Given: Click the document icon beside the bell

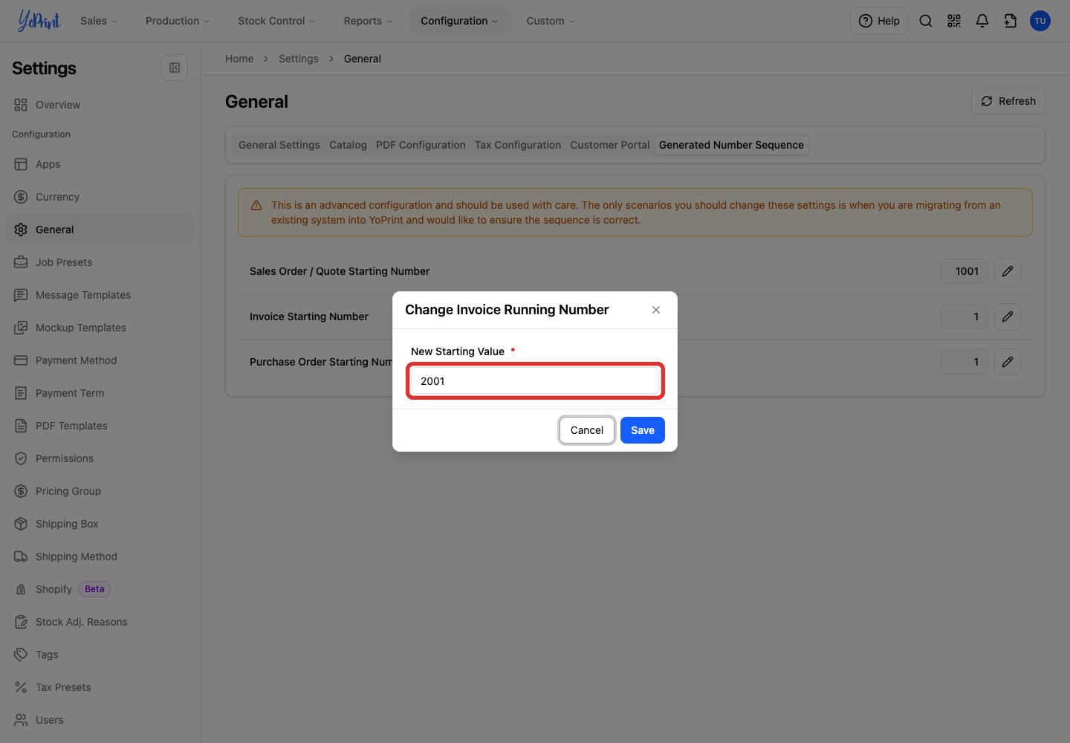Looking at the screenshot, I should (1011, 21).
